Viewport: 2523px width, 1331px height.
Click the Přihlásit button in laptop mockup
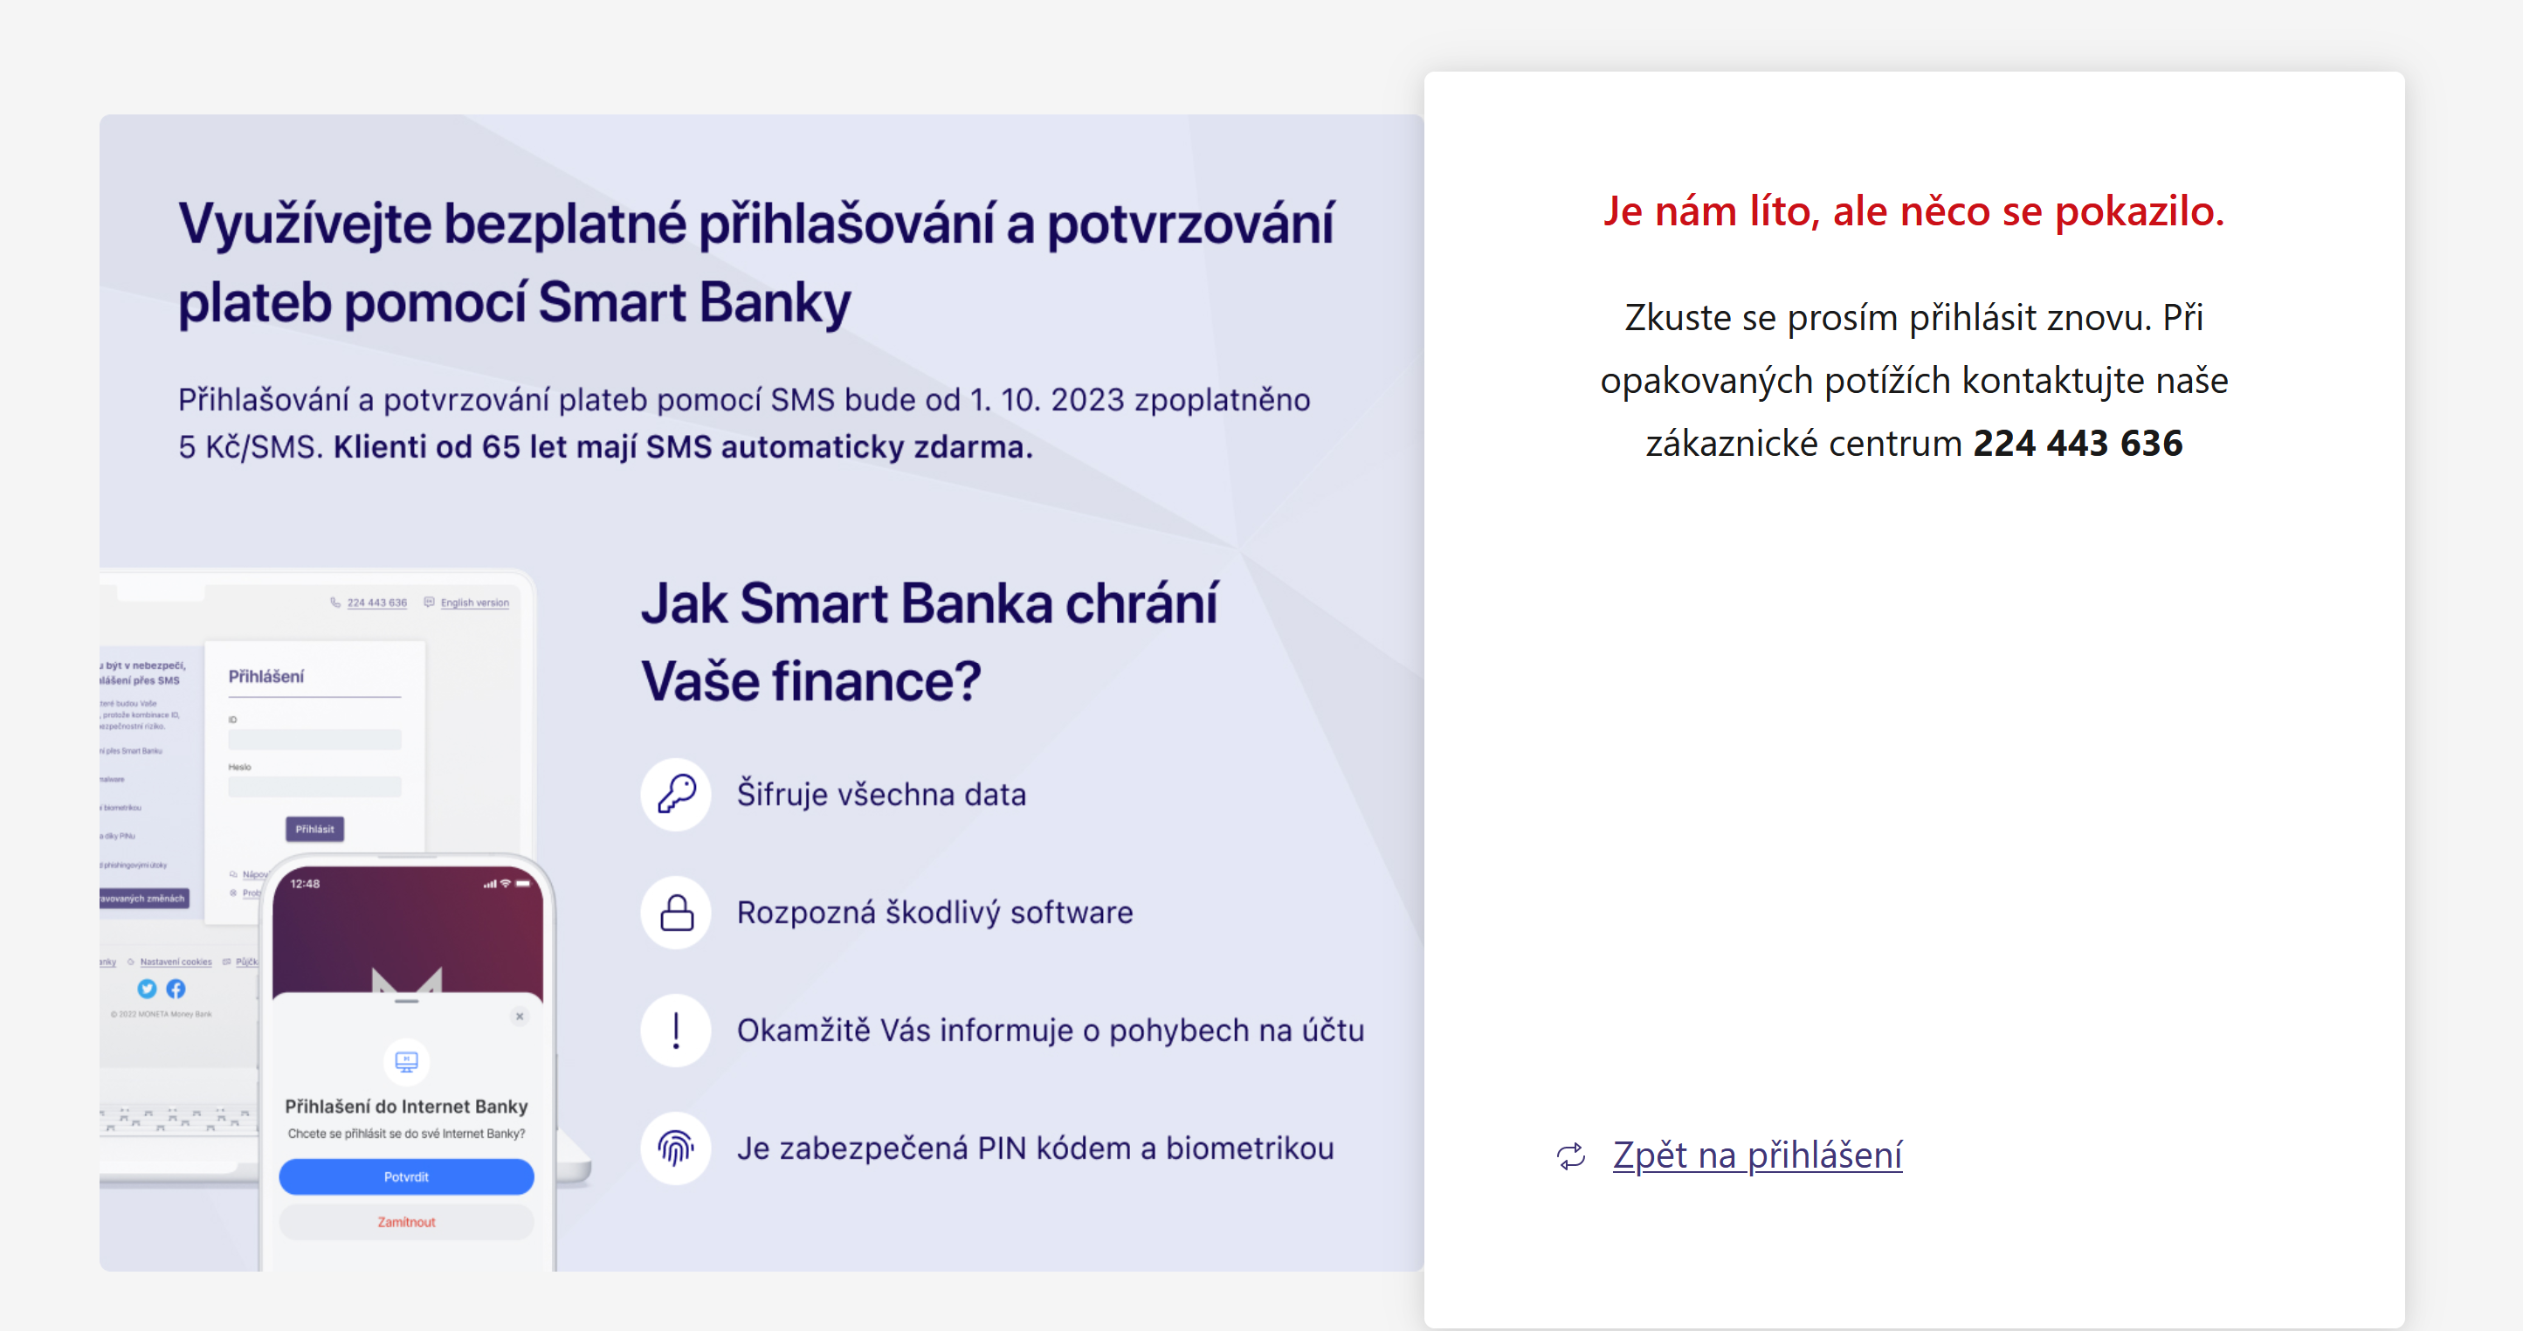click(314, 829)
